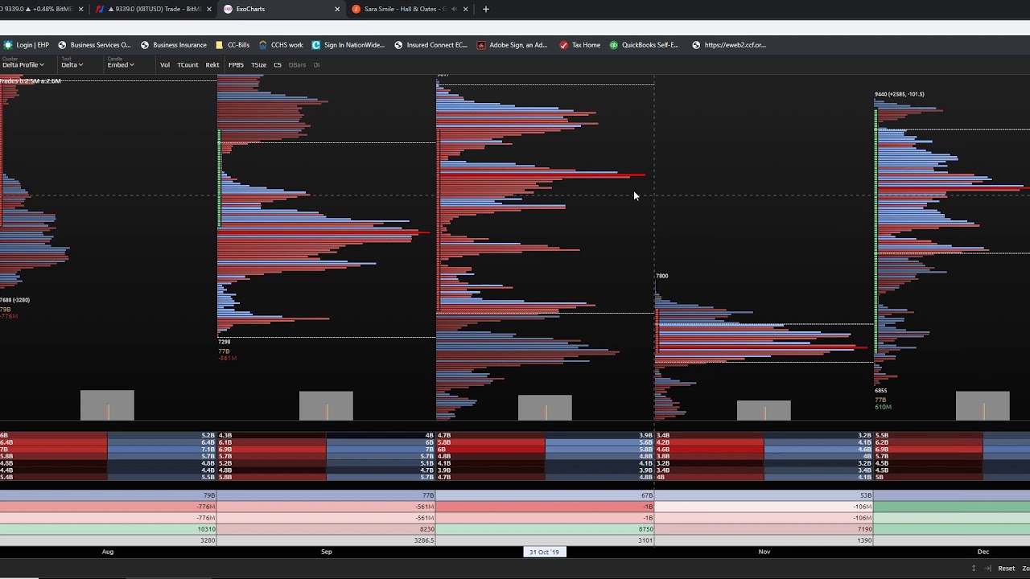Open Insured Connect bookmark
1030x579 pixels.
click(431, 45)
